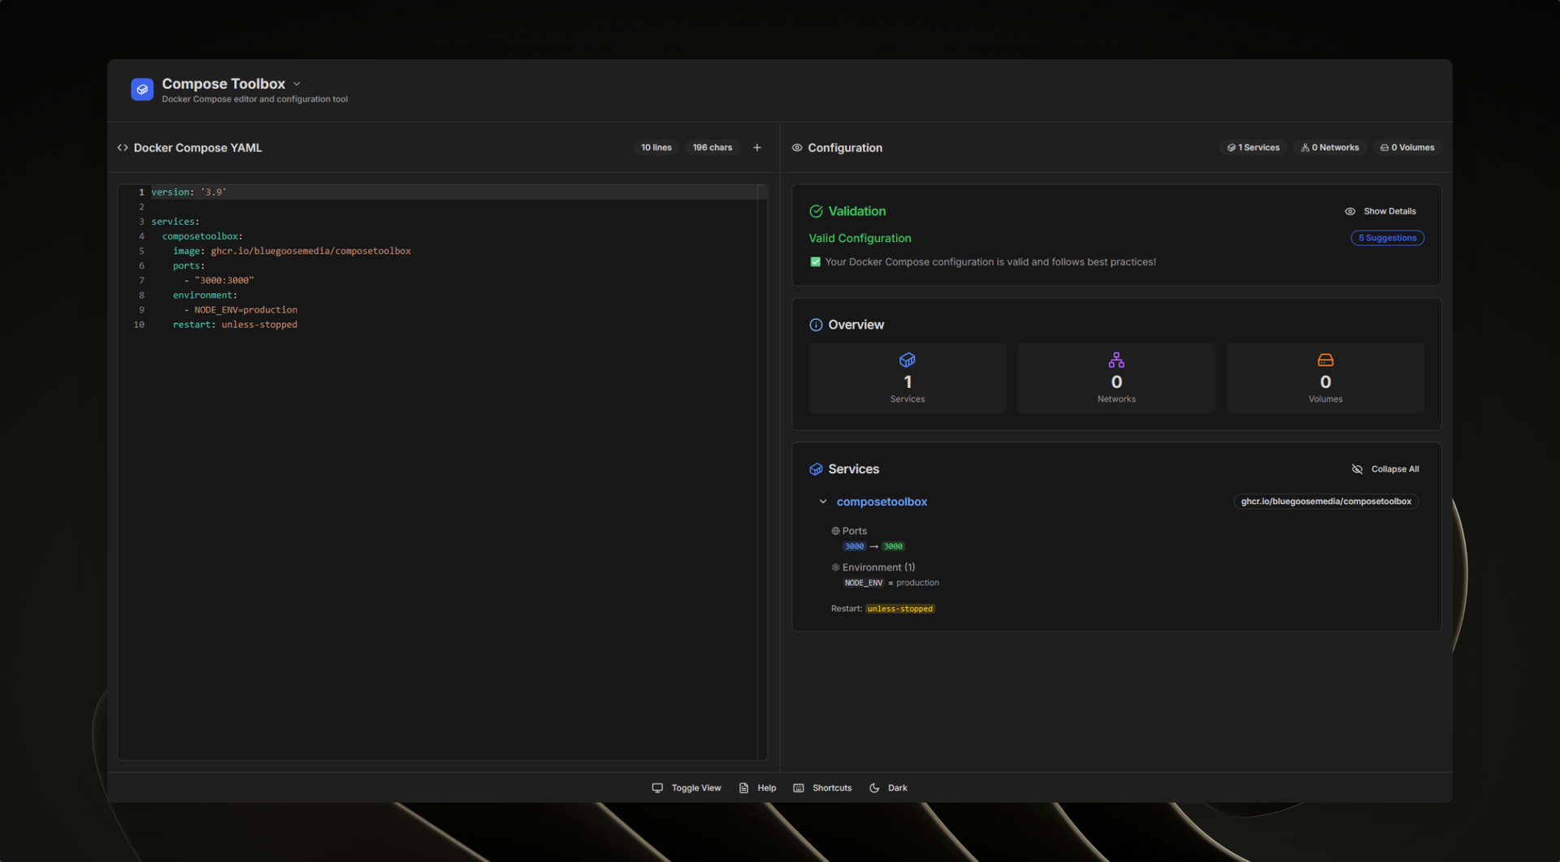Click the Services cube icon in Overview
The image size is (1560, 862).
908,360
